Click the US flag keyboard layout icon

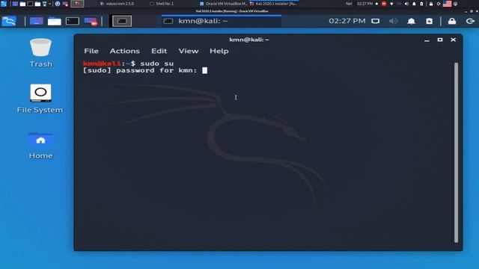tap(447, 4)
